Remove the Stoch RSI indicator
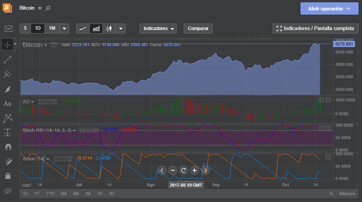The width and height of the screenshot is (362, 202). (x=96, y=130)
